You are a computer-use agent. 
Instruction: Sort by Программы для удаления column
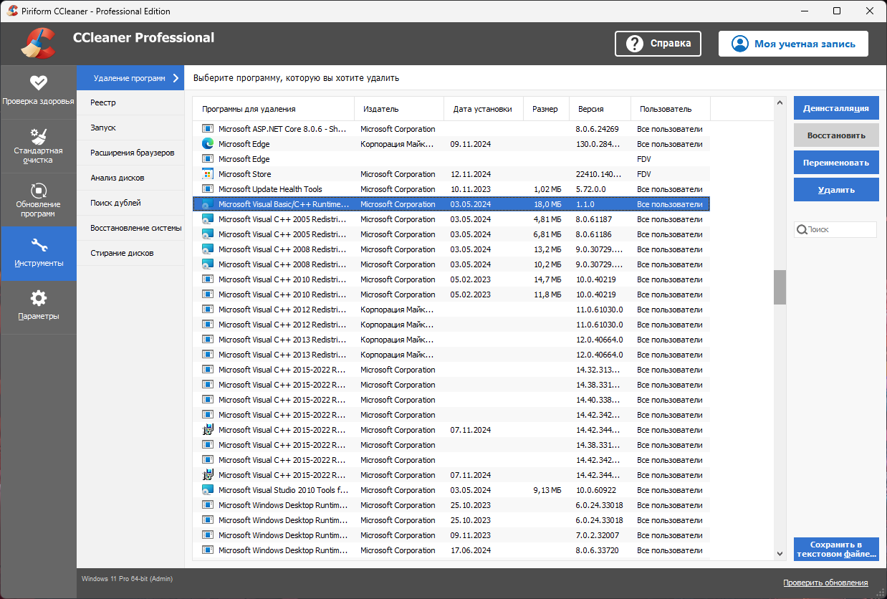274,109
